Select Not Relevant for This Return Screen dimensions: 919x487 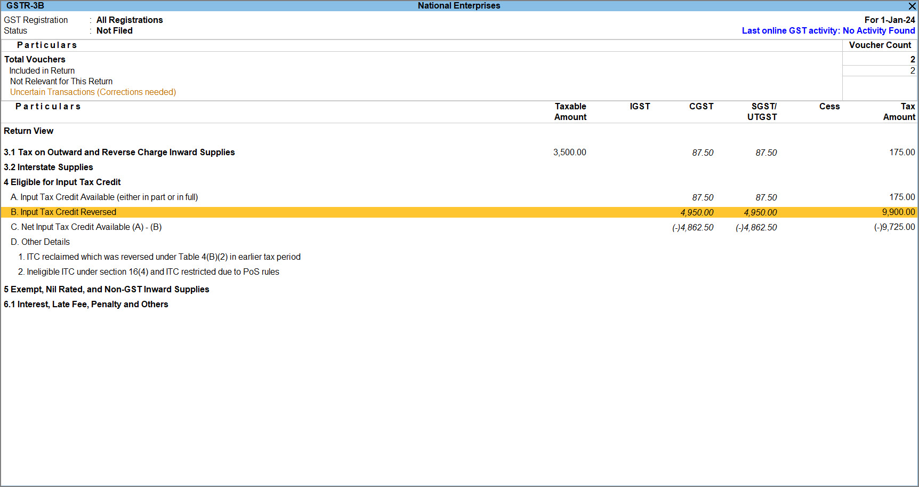pos(61,81)
